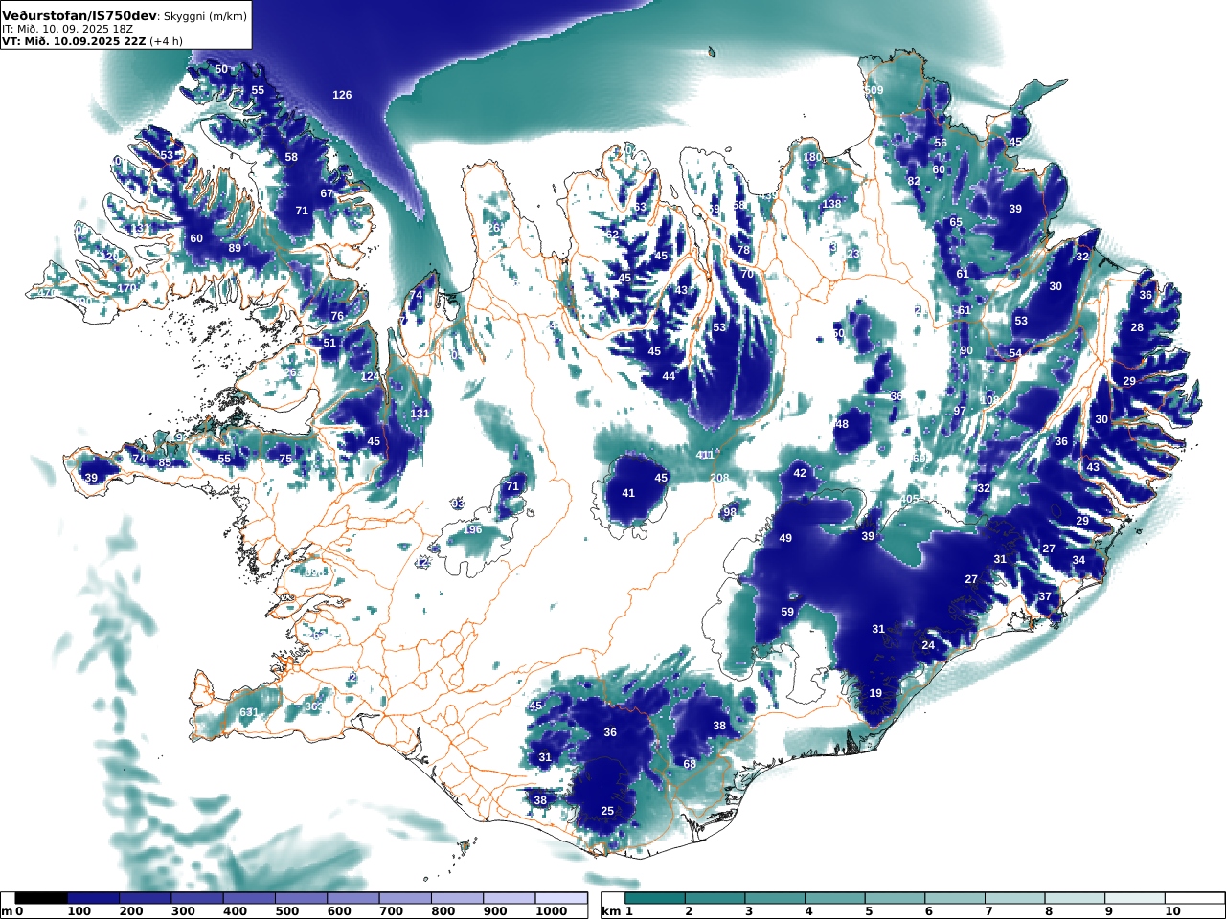Click the map value '405'

tap(910, 499)
